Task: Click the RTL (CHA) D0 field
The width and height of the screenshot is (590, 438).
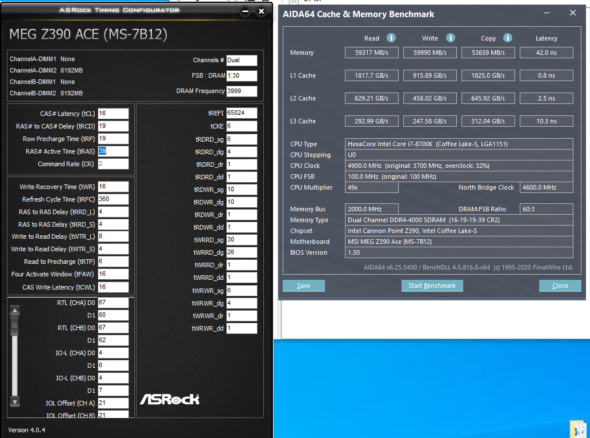Action: tap(113, 303)
